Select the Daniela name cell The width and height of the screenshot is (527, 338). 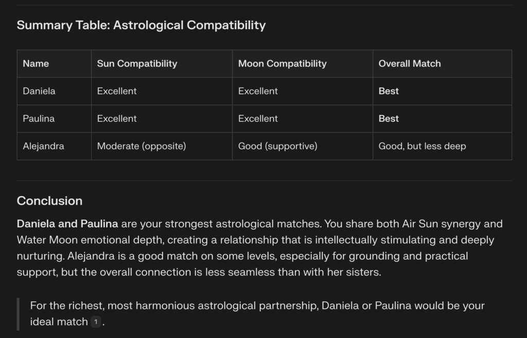54,91
